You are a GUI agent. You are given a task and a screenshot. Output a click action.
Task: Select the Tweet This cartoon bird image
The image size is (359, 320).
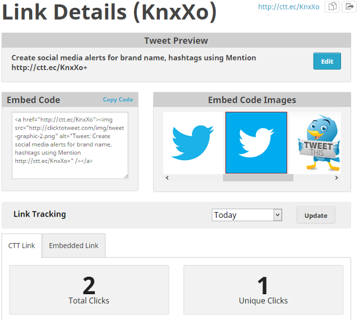click(x=315, y=143)
